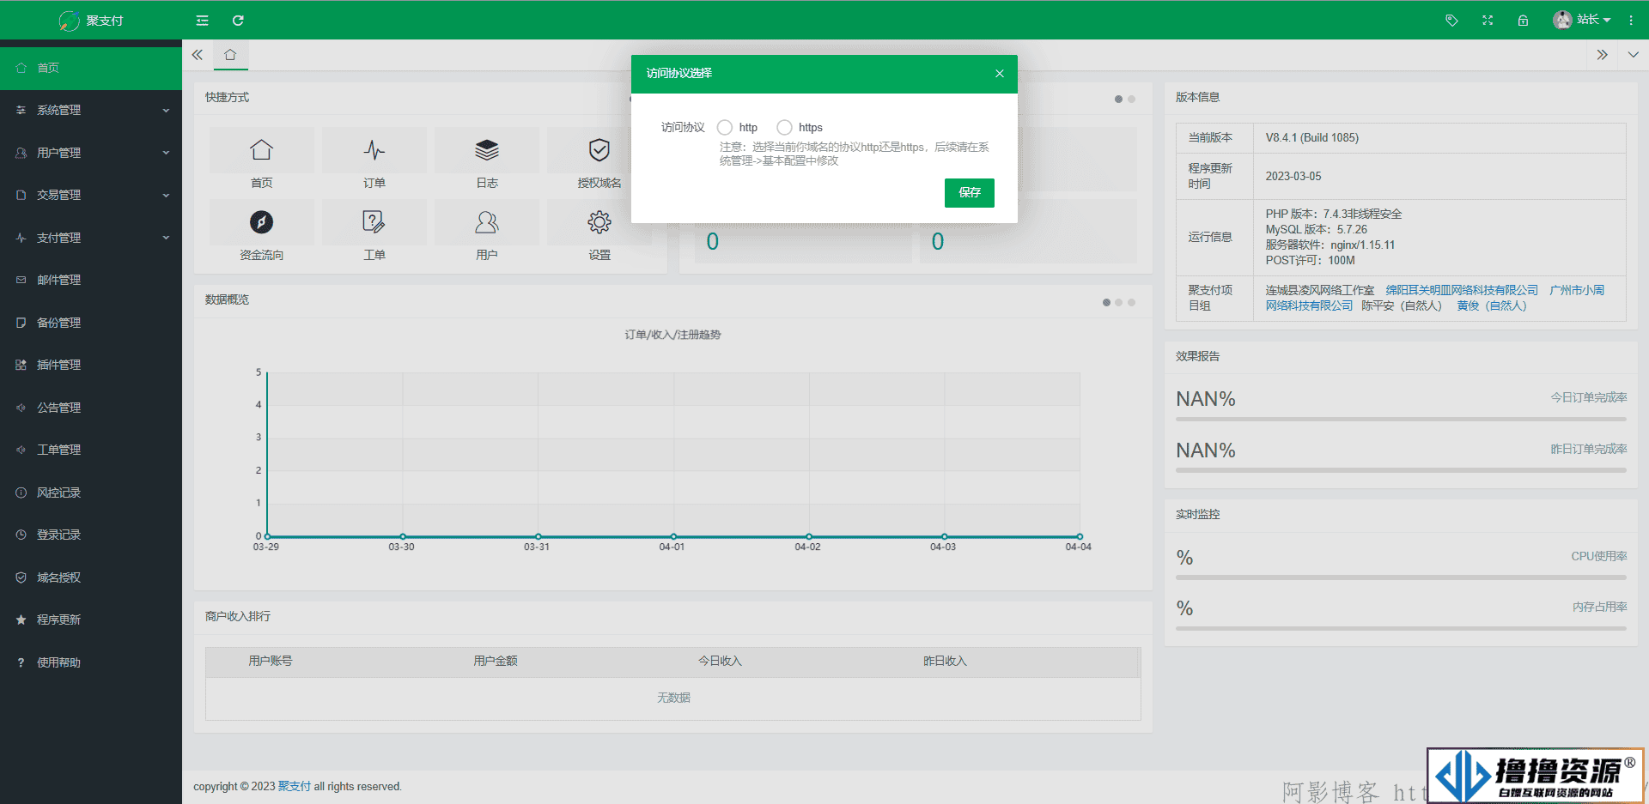Click the V8.4.1 (Build 1085) version text
The image size is (1649, 804).
pos(1311,137)
